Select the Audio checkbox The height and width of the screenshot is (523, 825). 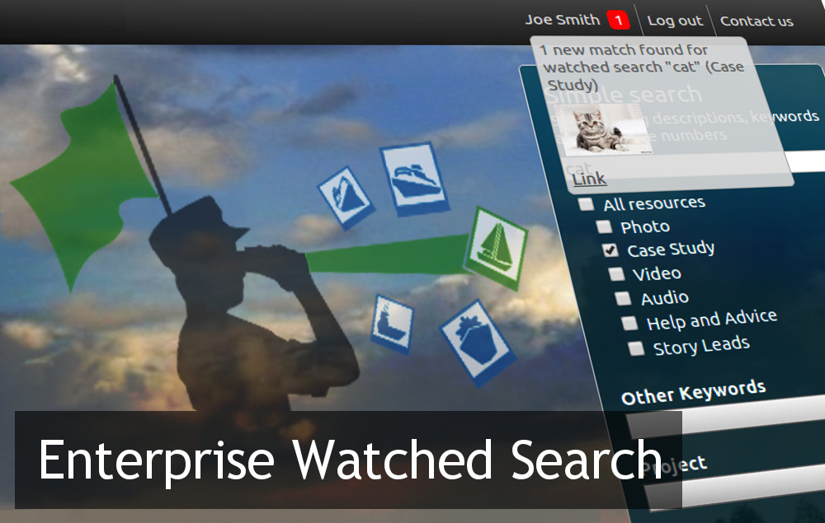tap(623, 298)
